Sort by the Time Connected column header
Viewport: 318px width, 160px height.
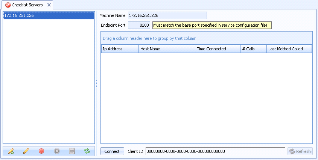(218, 49)
